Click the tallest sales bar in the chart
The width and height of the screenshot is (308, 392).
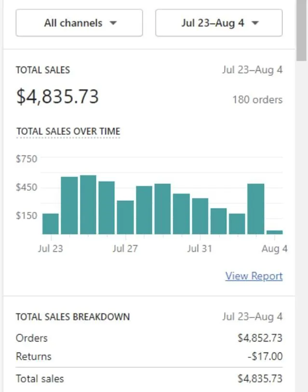tap(88, 205)
